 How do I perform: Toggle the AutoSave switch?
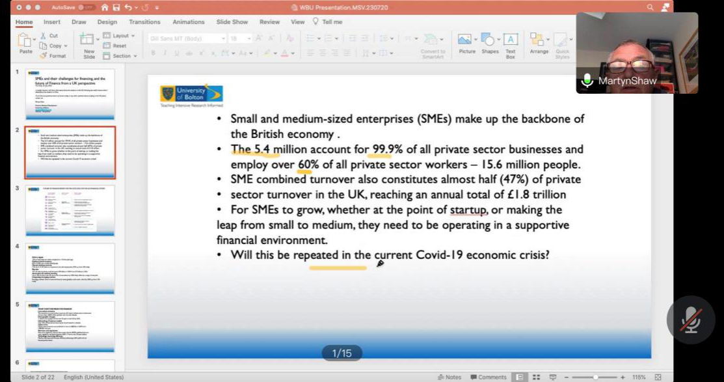point(85,7)
